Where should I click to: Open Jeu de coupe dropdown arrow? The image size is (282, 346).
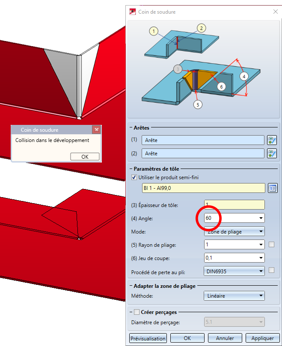pyautogui.click(x=261, y=258)
